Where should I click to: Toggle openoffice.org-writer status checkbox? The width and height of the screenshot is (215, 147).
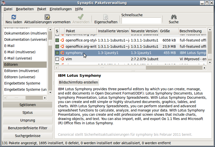pos(57,46)
